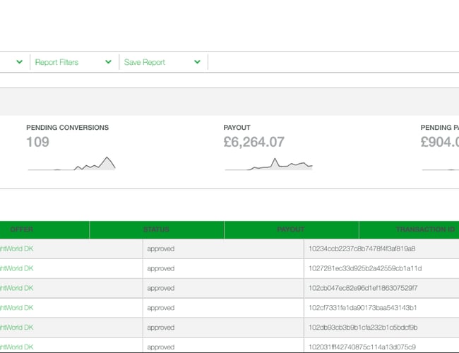459x353 pixels.
Task: Click transaction ID starting with 102db93cb3b9
Action: click(363, 328)
